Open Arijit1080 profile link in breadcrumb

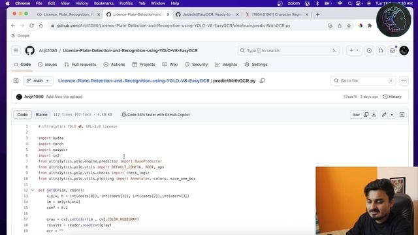point(48,50)
